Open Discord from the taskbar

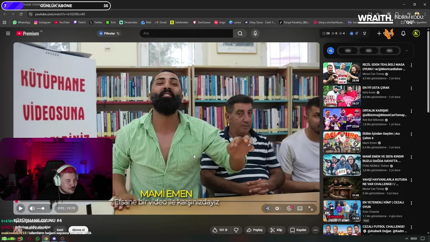(54, 239)
